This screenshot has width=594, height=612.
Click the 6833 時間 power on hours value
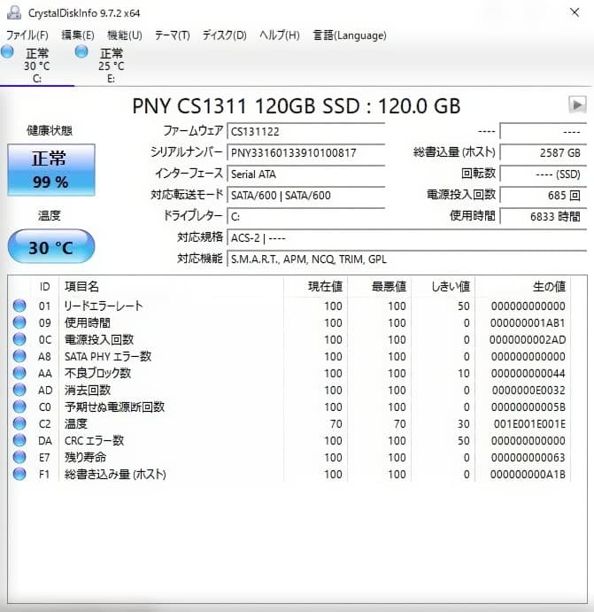click(544, 216)
